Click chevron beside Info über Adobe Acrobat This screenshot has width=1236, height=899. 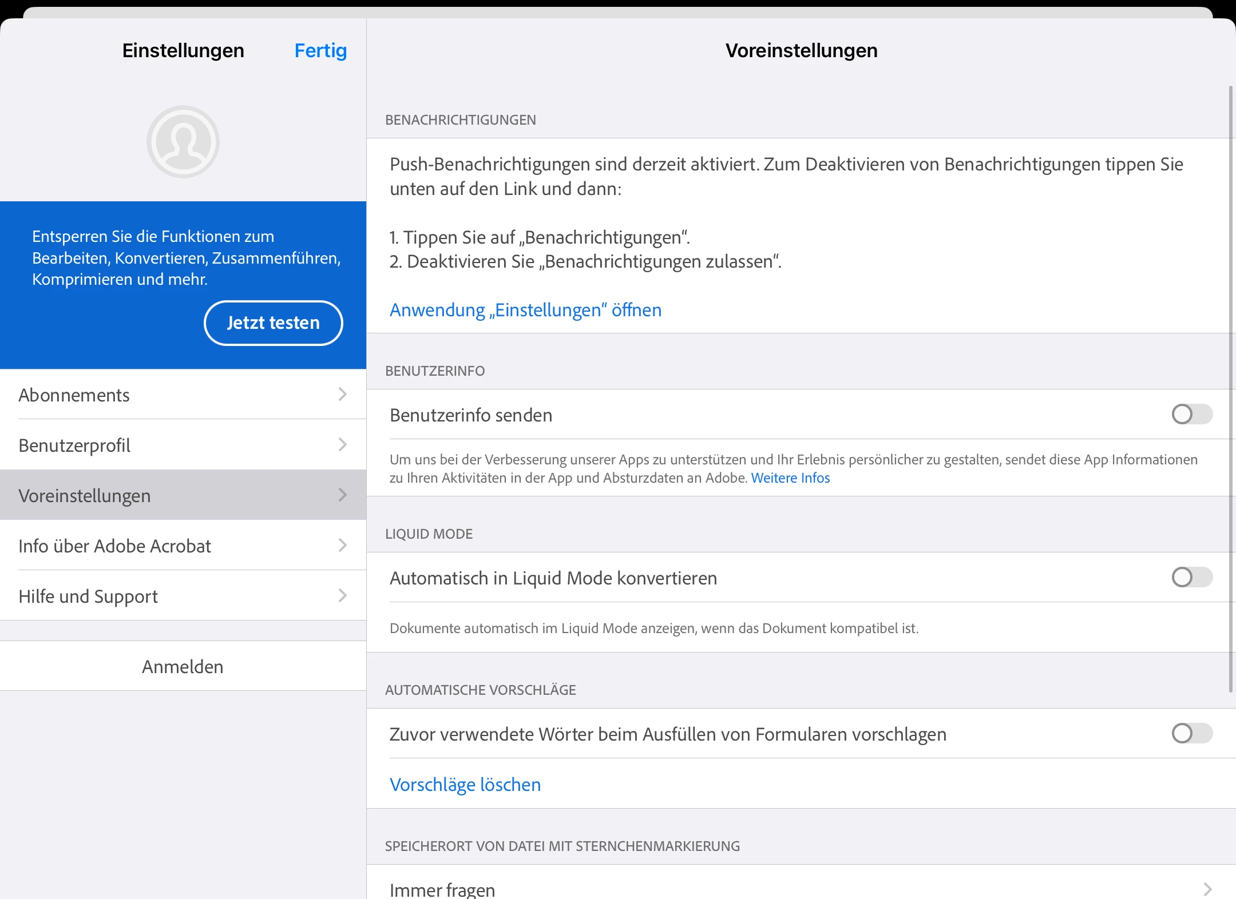342,545
